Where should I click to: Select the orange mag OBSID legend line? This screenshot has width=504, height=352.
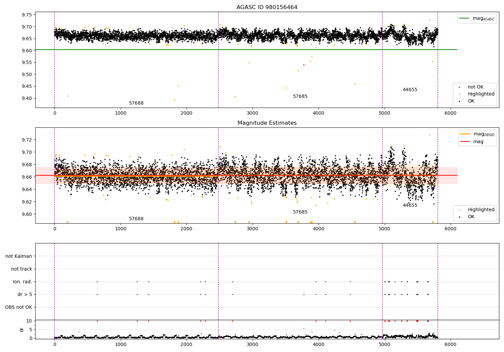[x=465, y=134]
